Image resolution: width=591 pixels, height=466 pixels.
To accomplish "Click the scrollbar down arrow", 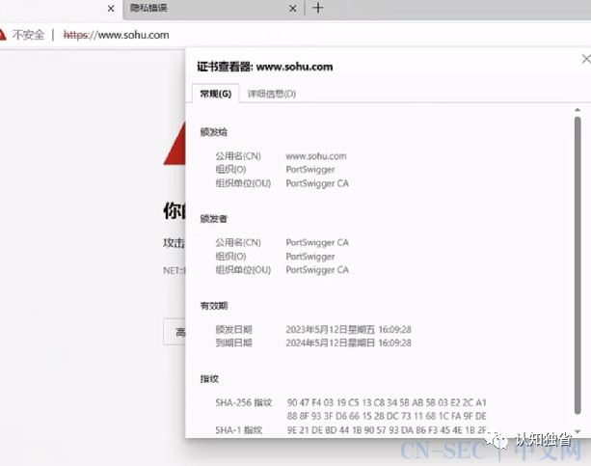I will (x=578, y=431).
